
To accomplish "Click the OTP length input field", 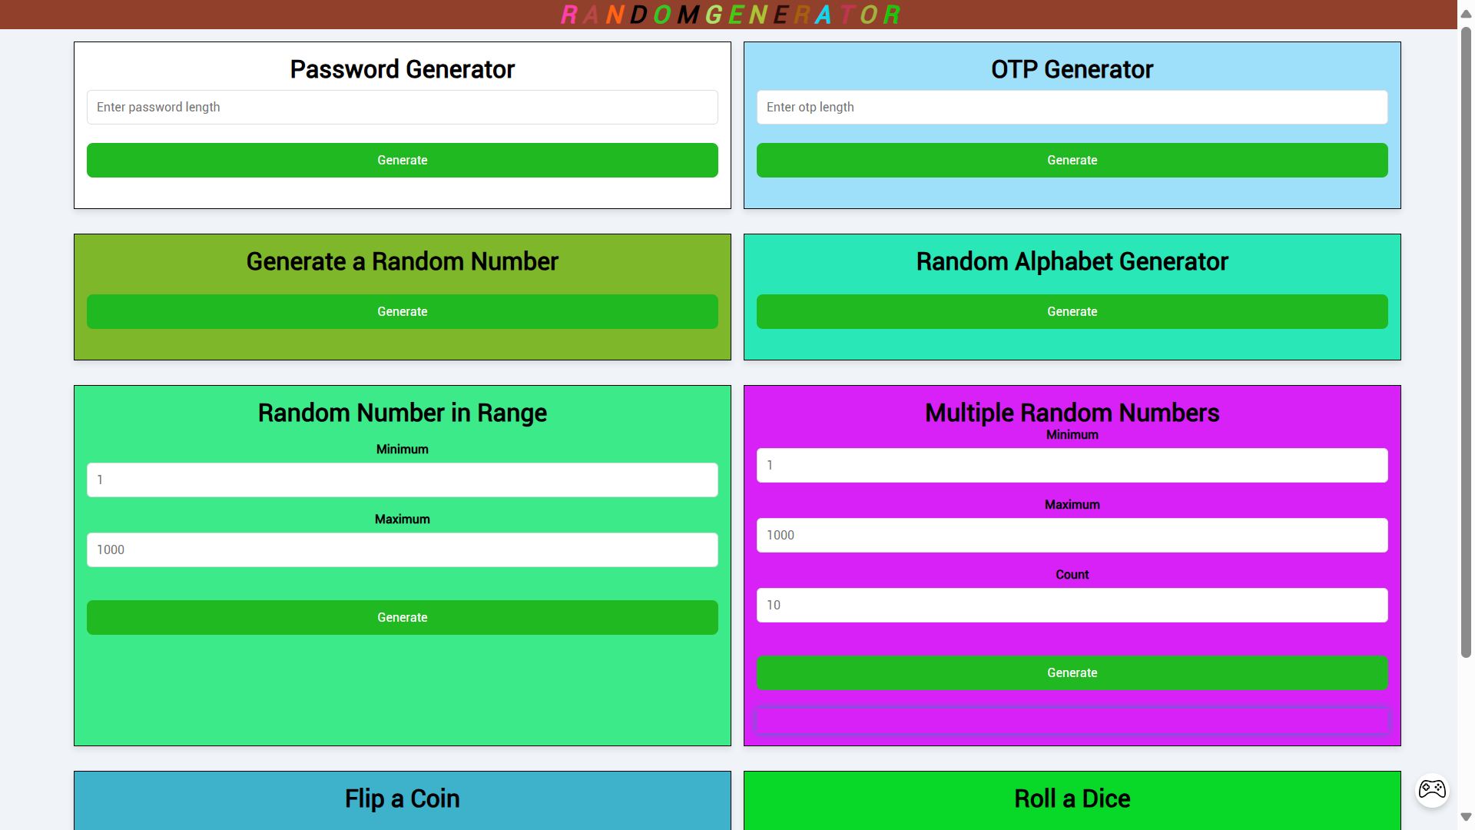I will [1072, 108].
